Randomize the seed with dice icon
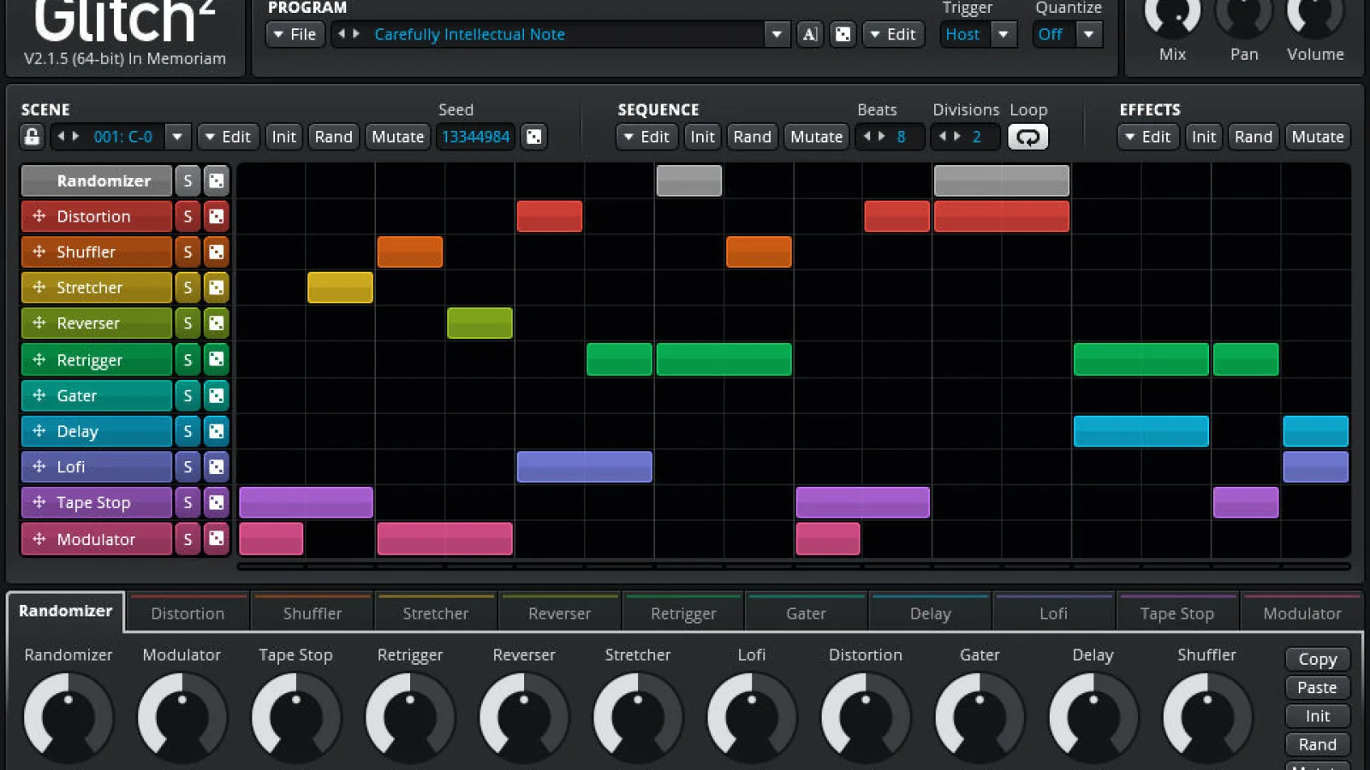The image size is (1370, 770). point(533,137)
